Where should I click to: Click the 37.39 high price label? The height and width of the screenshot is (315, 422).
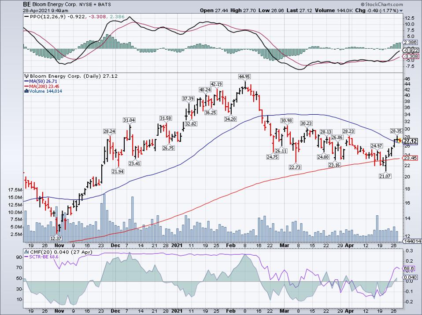(x=188, y=99)
